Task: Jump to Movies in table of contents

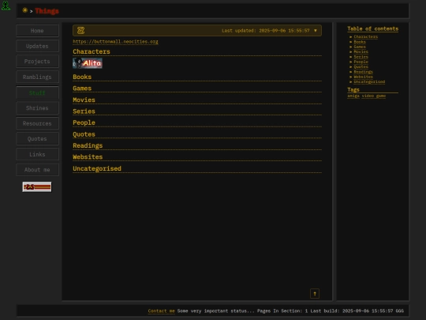Action: (361, 51)
